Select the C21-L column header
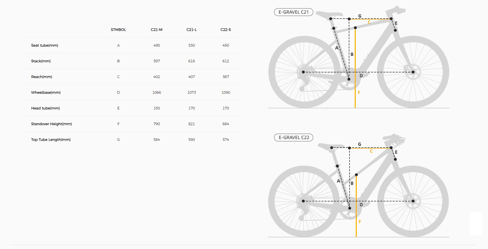Screen dimensions: 488x249 click(x=192, y=30)
